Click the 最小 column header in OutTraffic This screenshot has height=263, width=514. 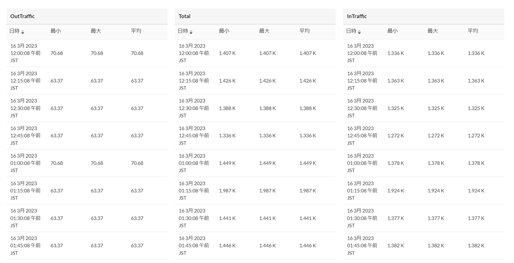tap(55, 31)
